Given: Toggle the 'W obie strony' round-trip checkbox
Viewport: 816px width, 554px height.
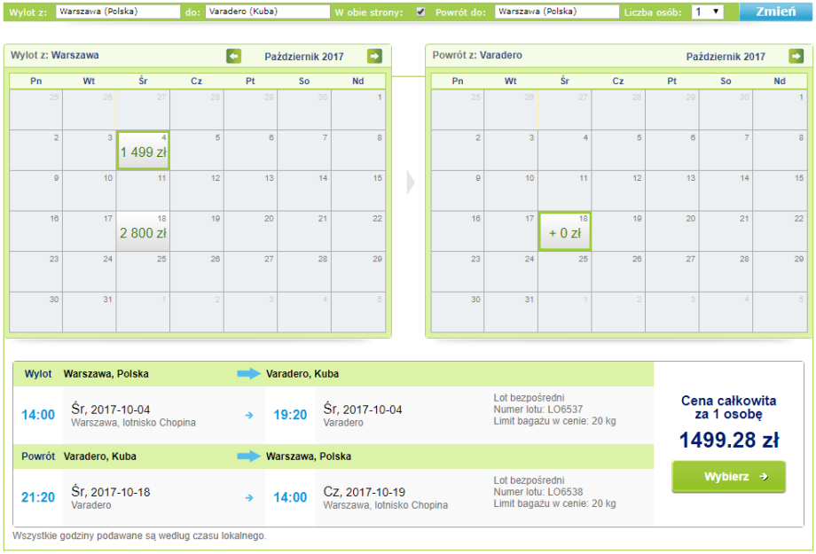Looking at the screenshot, I should (x=420, y=12).
